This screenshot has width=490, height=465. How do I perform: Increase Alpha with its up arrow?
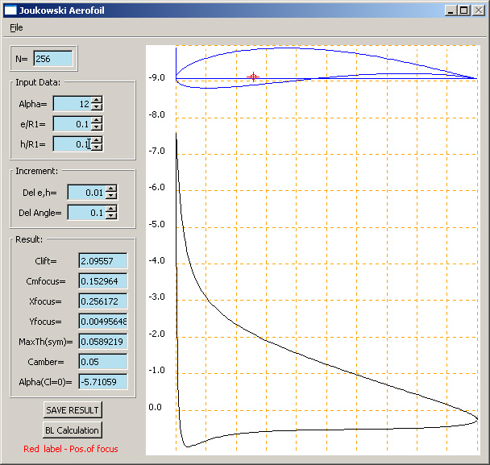click(97, 100)
